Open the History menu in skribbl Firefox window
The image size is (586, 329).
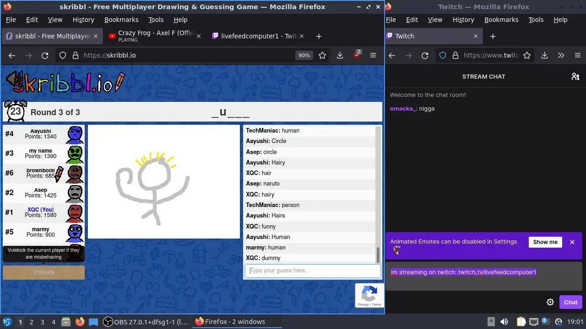tap(83, 20)
